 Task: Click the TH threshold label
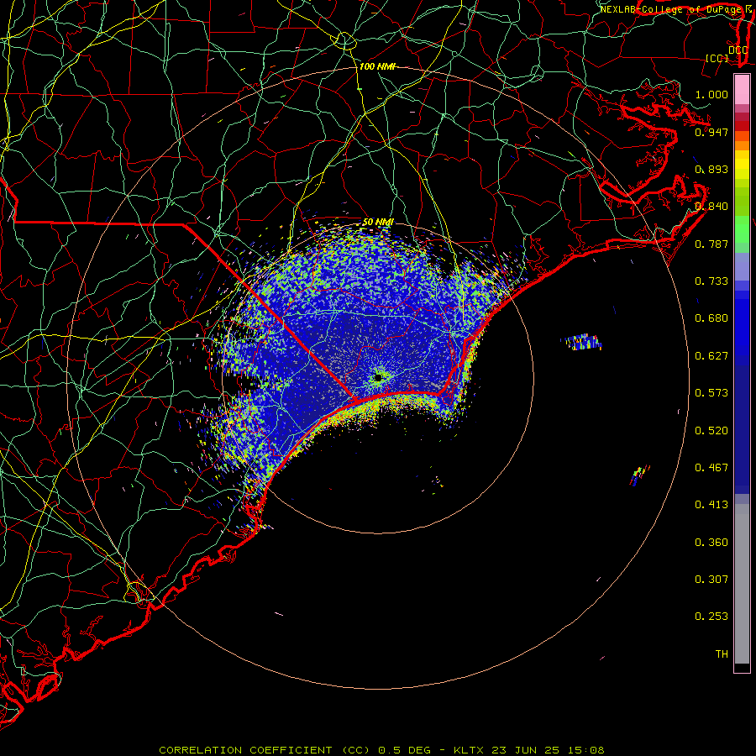722,654
